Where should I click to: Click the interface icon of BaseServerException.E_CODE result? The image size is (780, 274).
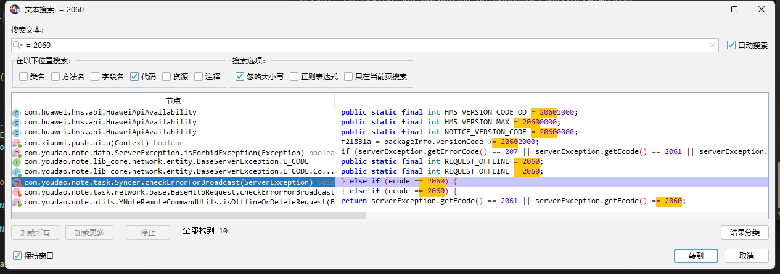tap(17, 163)
